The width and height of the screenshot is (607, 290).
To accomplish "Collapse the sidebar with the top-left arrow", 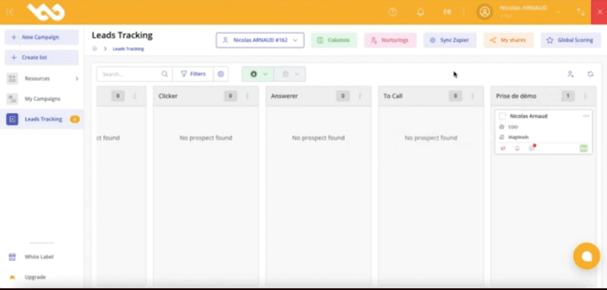I will (x=10, y=12).
